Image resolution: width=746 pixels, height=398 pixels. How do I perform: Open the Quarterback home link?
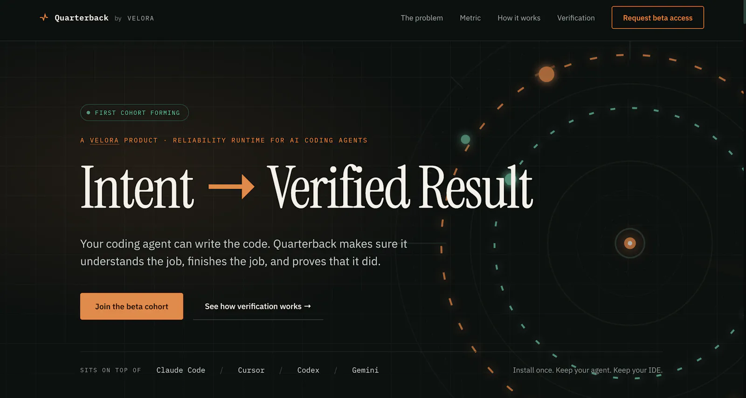click(x=82, y=18)
